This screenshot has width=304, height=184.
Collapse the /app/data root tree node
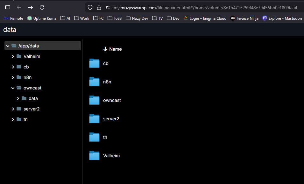(8, 46)
